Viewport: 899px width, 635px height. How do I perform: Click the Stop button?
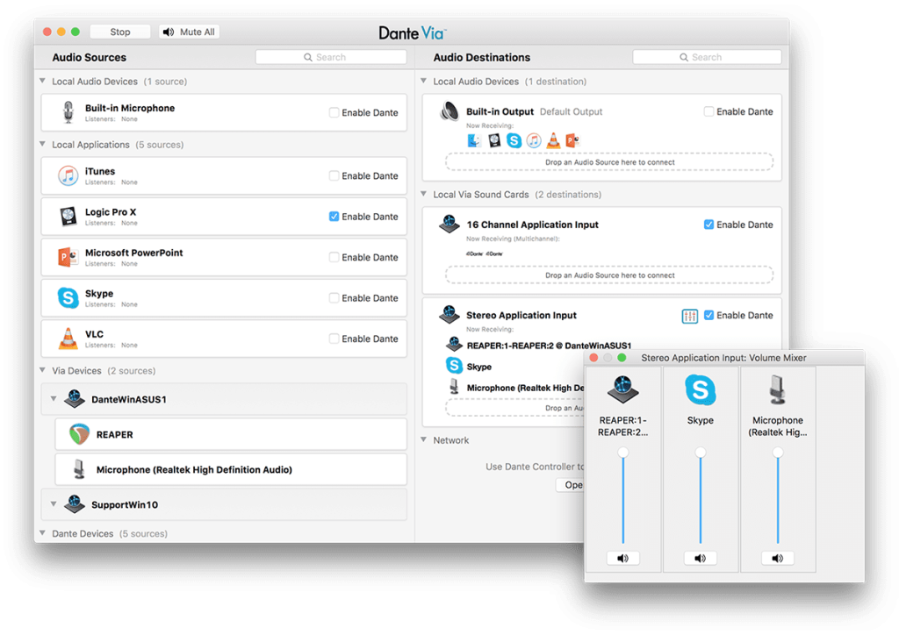[x=119, y=32]
